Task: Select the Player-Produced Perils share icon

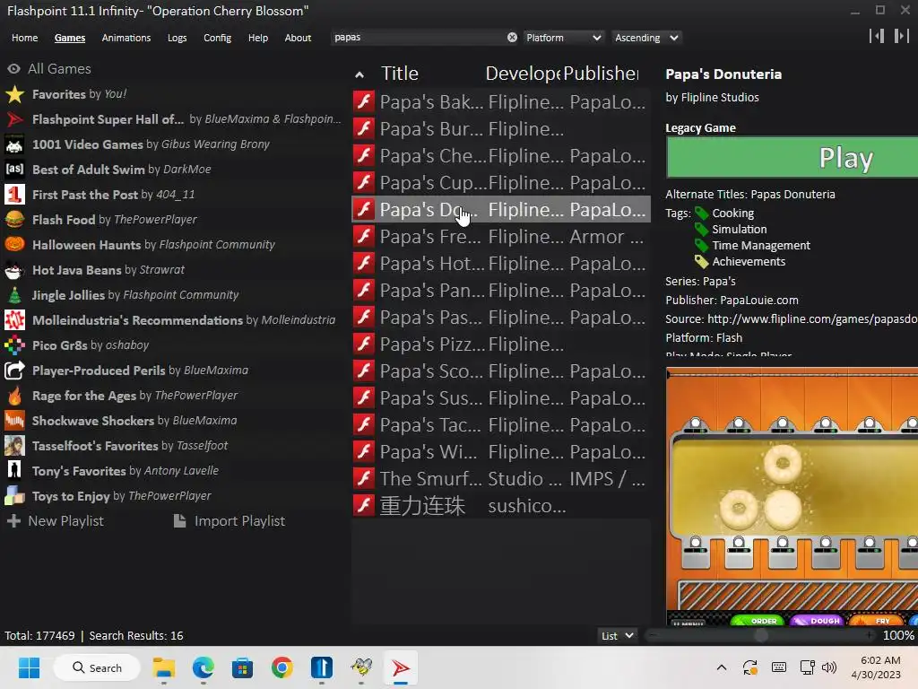Action: click(14, 371)
